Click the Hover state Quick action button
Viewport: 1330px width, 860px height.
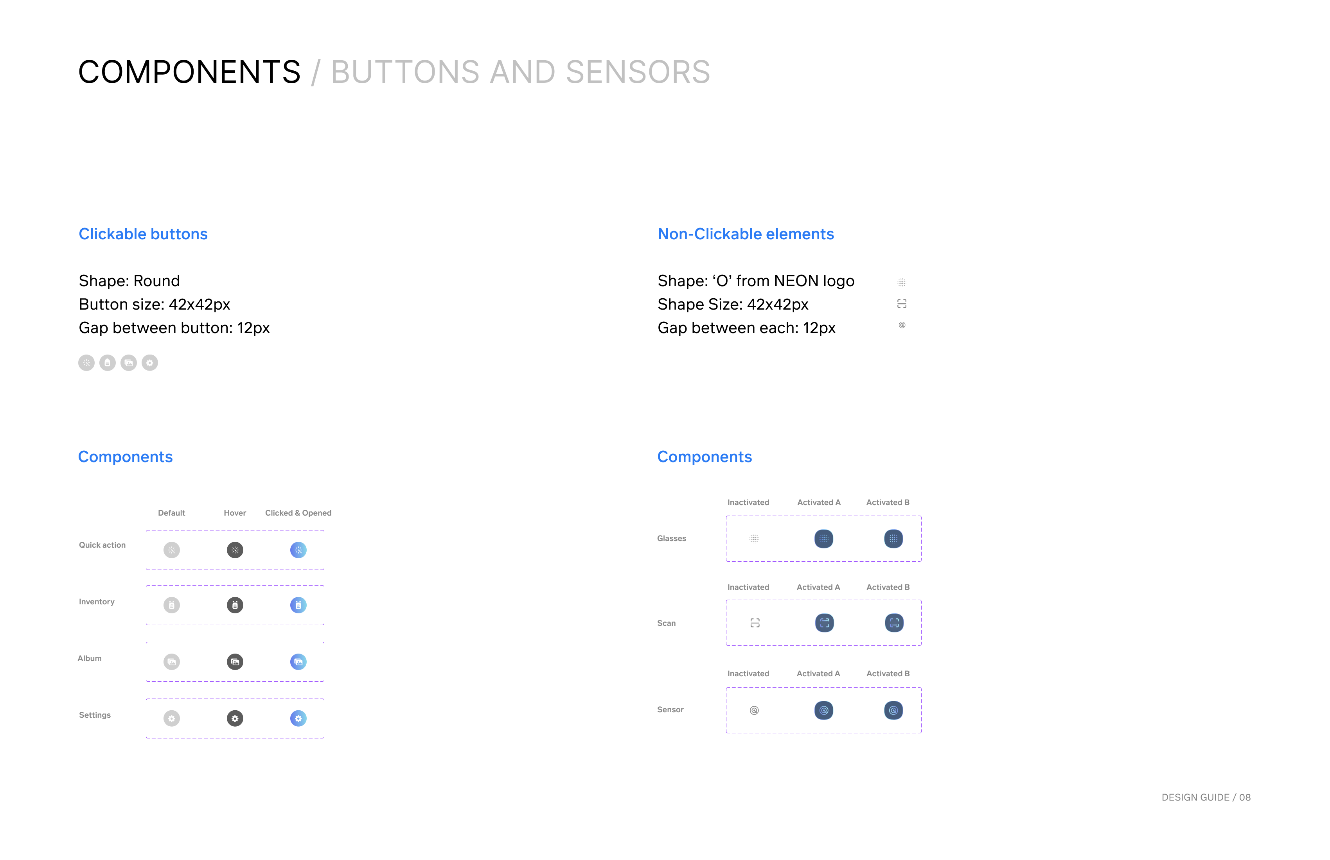(x=235, y=550)
